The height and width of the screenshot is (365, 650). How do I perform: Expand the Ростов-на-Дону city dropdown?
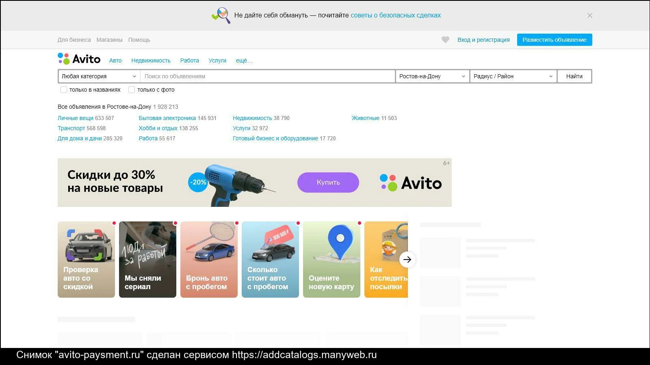pos(432,76)
